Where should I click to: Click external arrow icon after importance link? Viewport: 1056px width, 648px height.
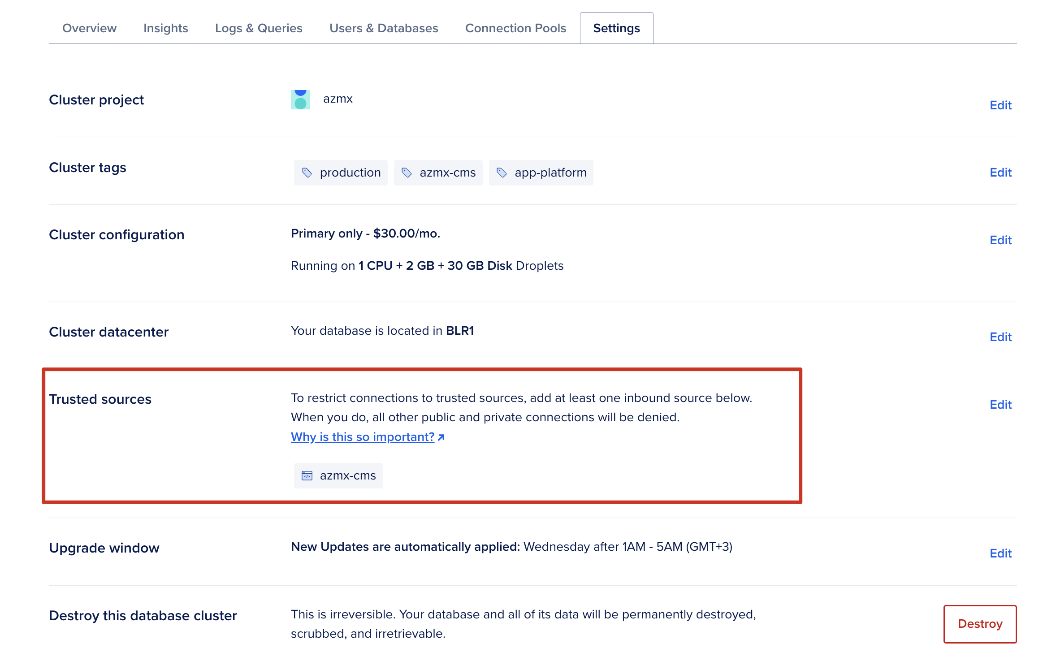441,437
